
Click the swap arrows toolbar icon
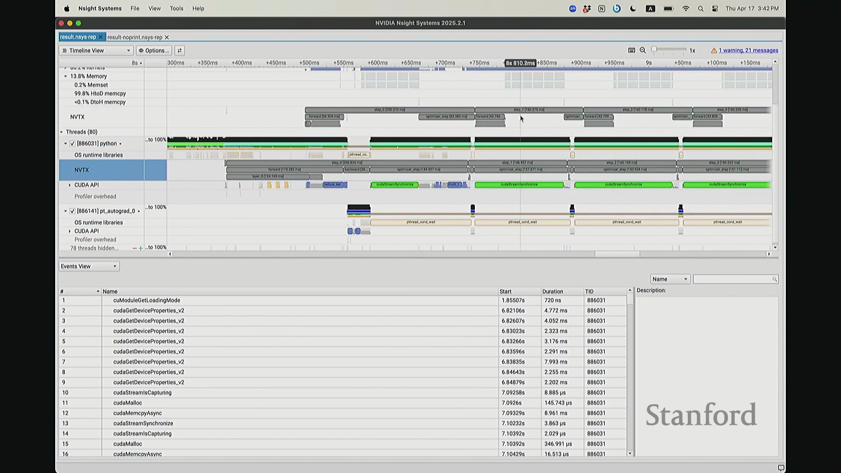click(x=179, y=50)
